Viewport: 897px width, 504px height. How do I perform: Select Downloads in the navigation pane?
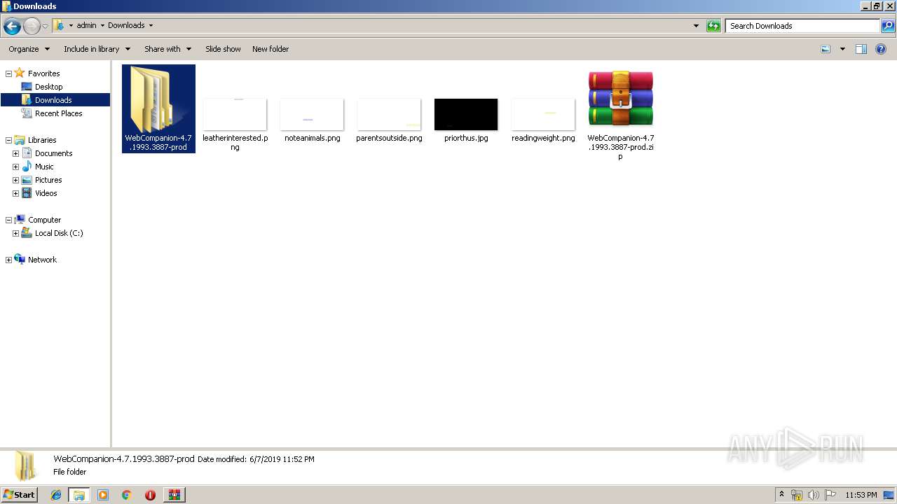coord(53,100)
